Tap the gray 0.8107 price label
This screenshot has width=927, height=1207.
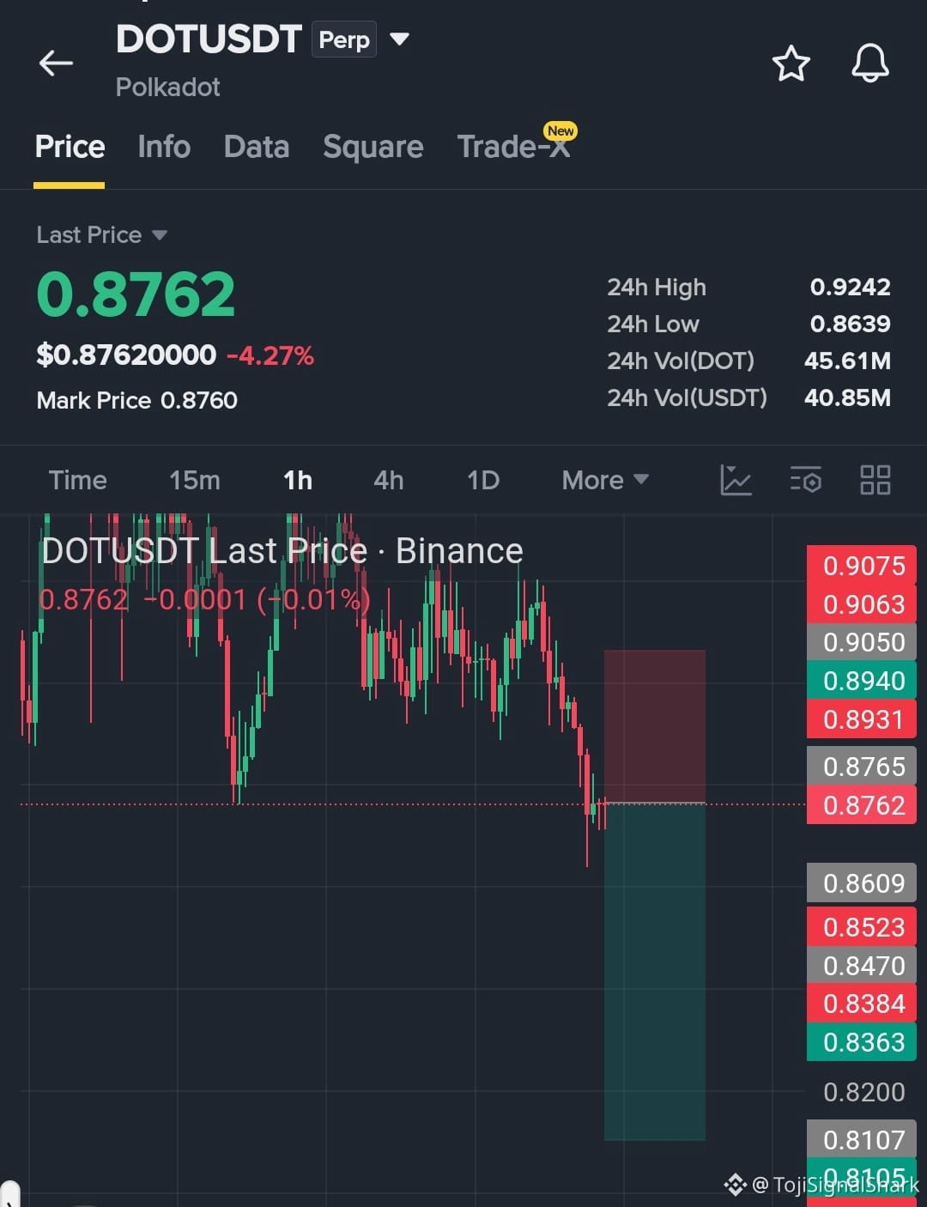point(862,1140)
